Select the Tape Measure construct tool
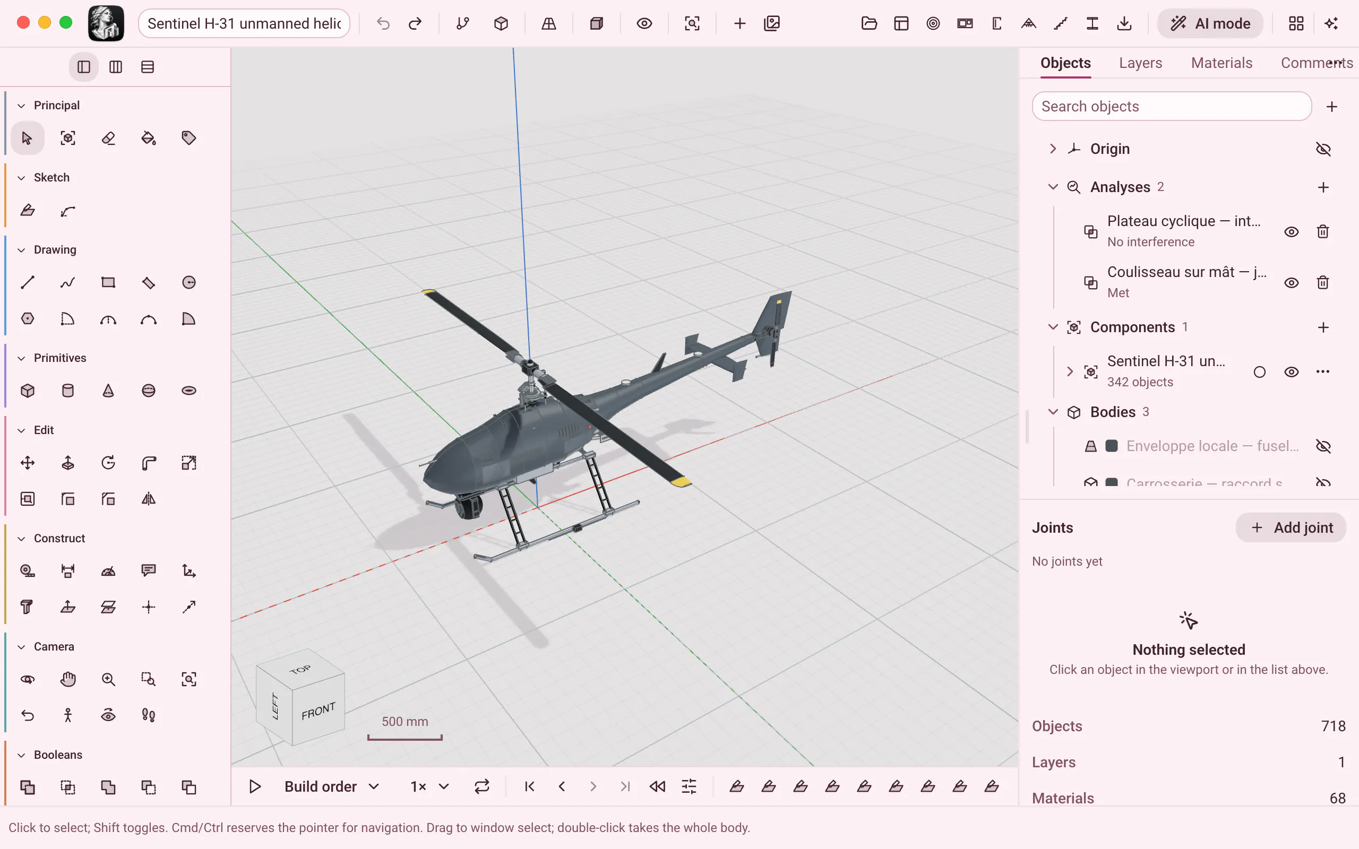This screenshot has width=1359, height=849. click(28, 571)
